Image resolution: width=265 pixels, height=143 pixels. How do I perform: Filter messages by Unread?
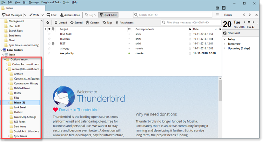pos(61,22)
